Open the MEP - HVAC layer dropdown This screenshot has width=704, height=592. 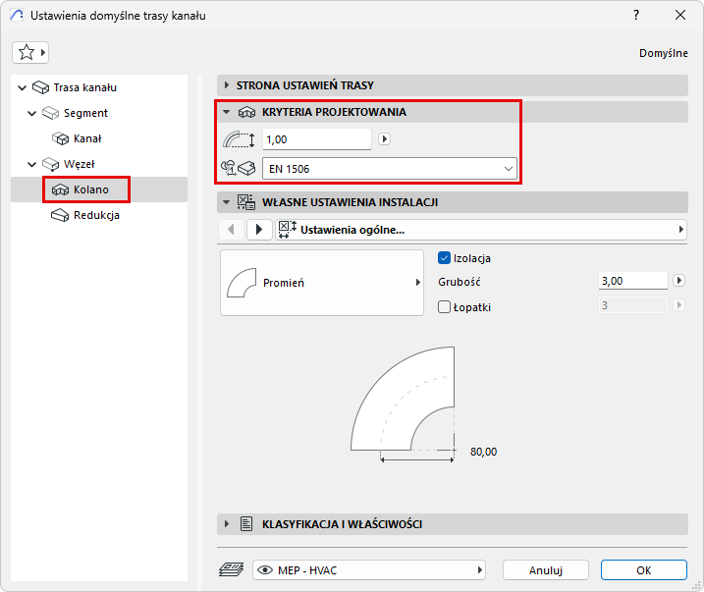(368, 570)
